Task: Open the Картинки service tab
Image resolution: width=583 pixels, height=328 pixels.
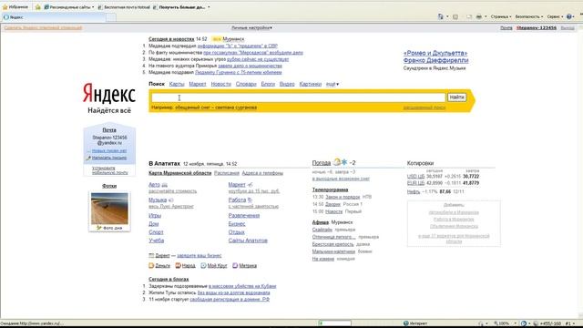Action: pyautogui.click(x=310, y=84)
